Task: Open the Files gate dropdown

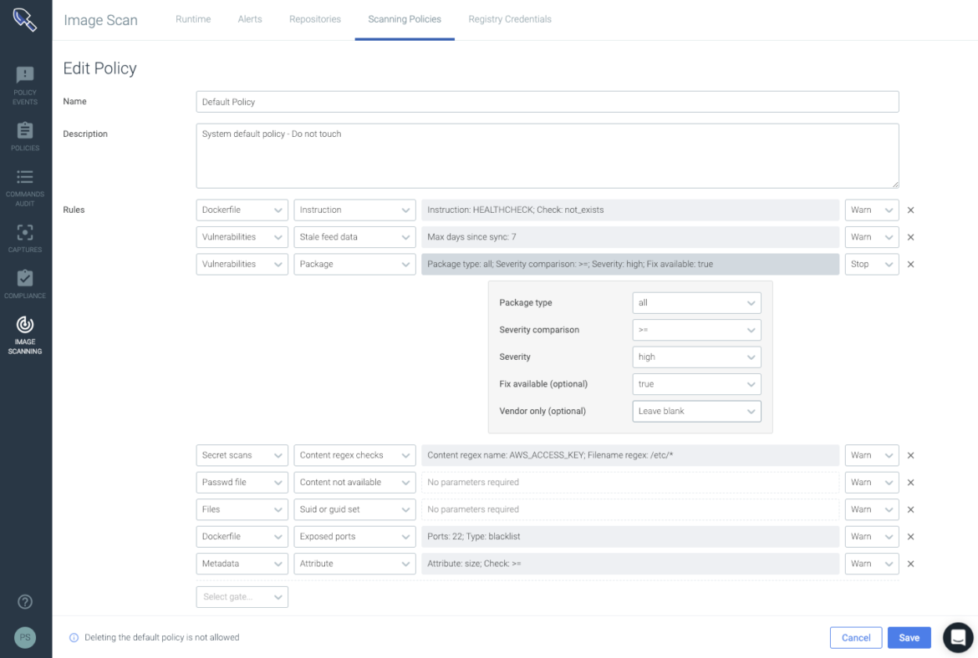Action: click(x=242, y=509)
